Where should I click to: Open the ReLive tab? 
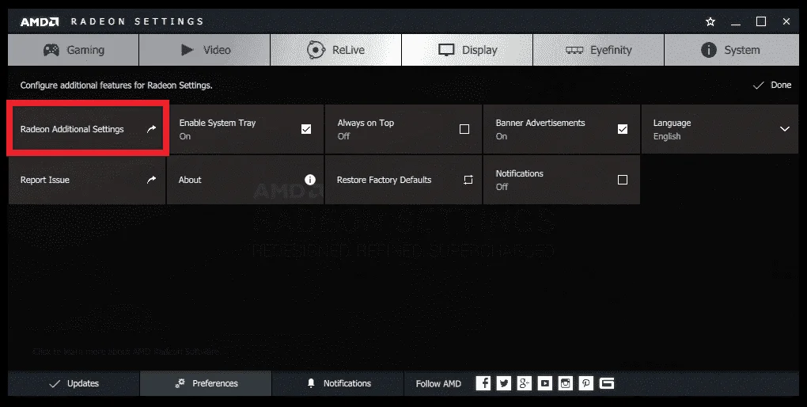coord(335,50)
